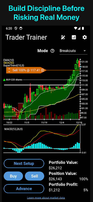This screenshot has height=202, width=93.
Task: Open the statistics chart icon
Action: [x=74, y=37]
